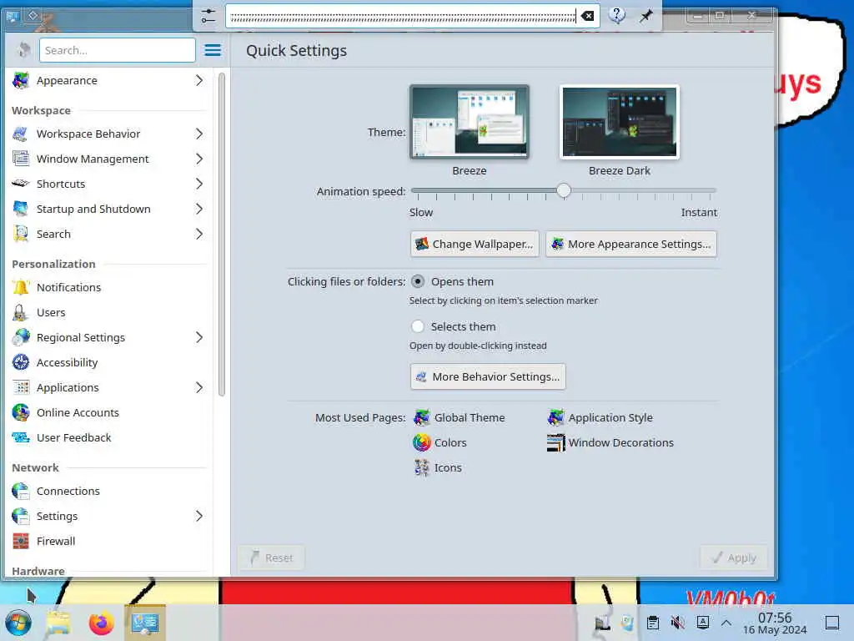854x641 pixels.
Task: Click the configure sliders icon in top bar
Action: pos(208,15)
